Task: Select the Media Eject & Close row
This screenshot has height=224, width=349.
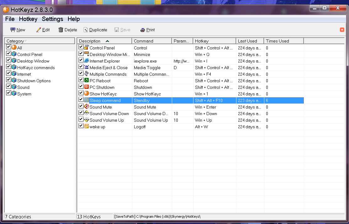Action: 108,68
